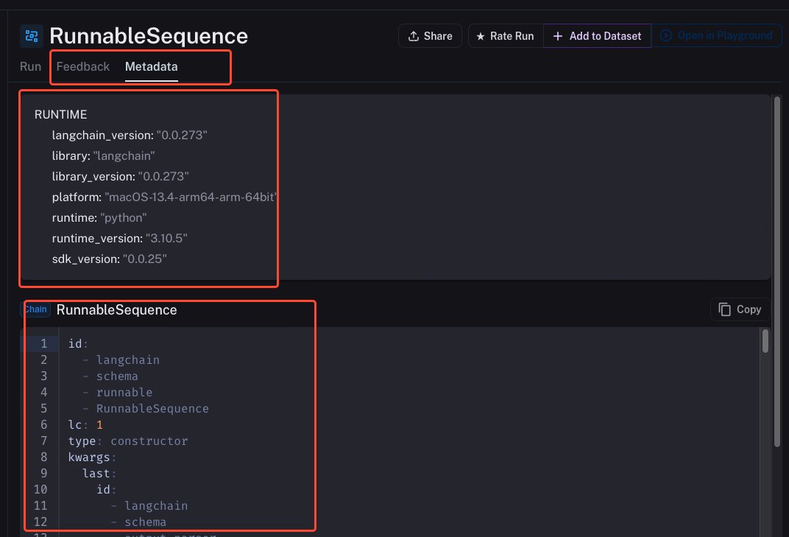Screen dimensions: 789x537
Task: Click code line "type: constructor"
Action: 128,441
